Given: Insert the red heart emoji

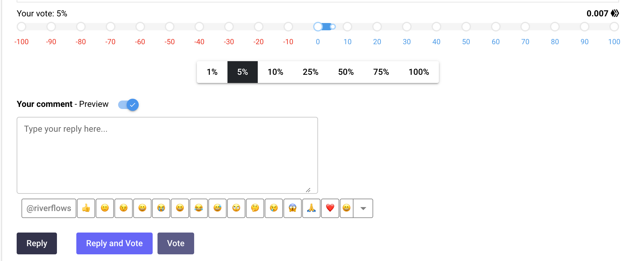Looking at the screenshot, I should [330, 208].
